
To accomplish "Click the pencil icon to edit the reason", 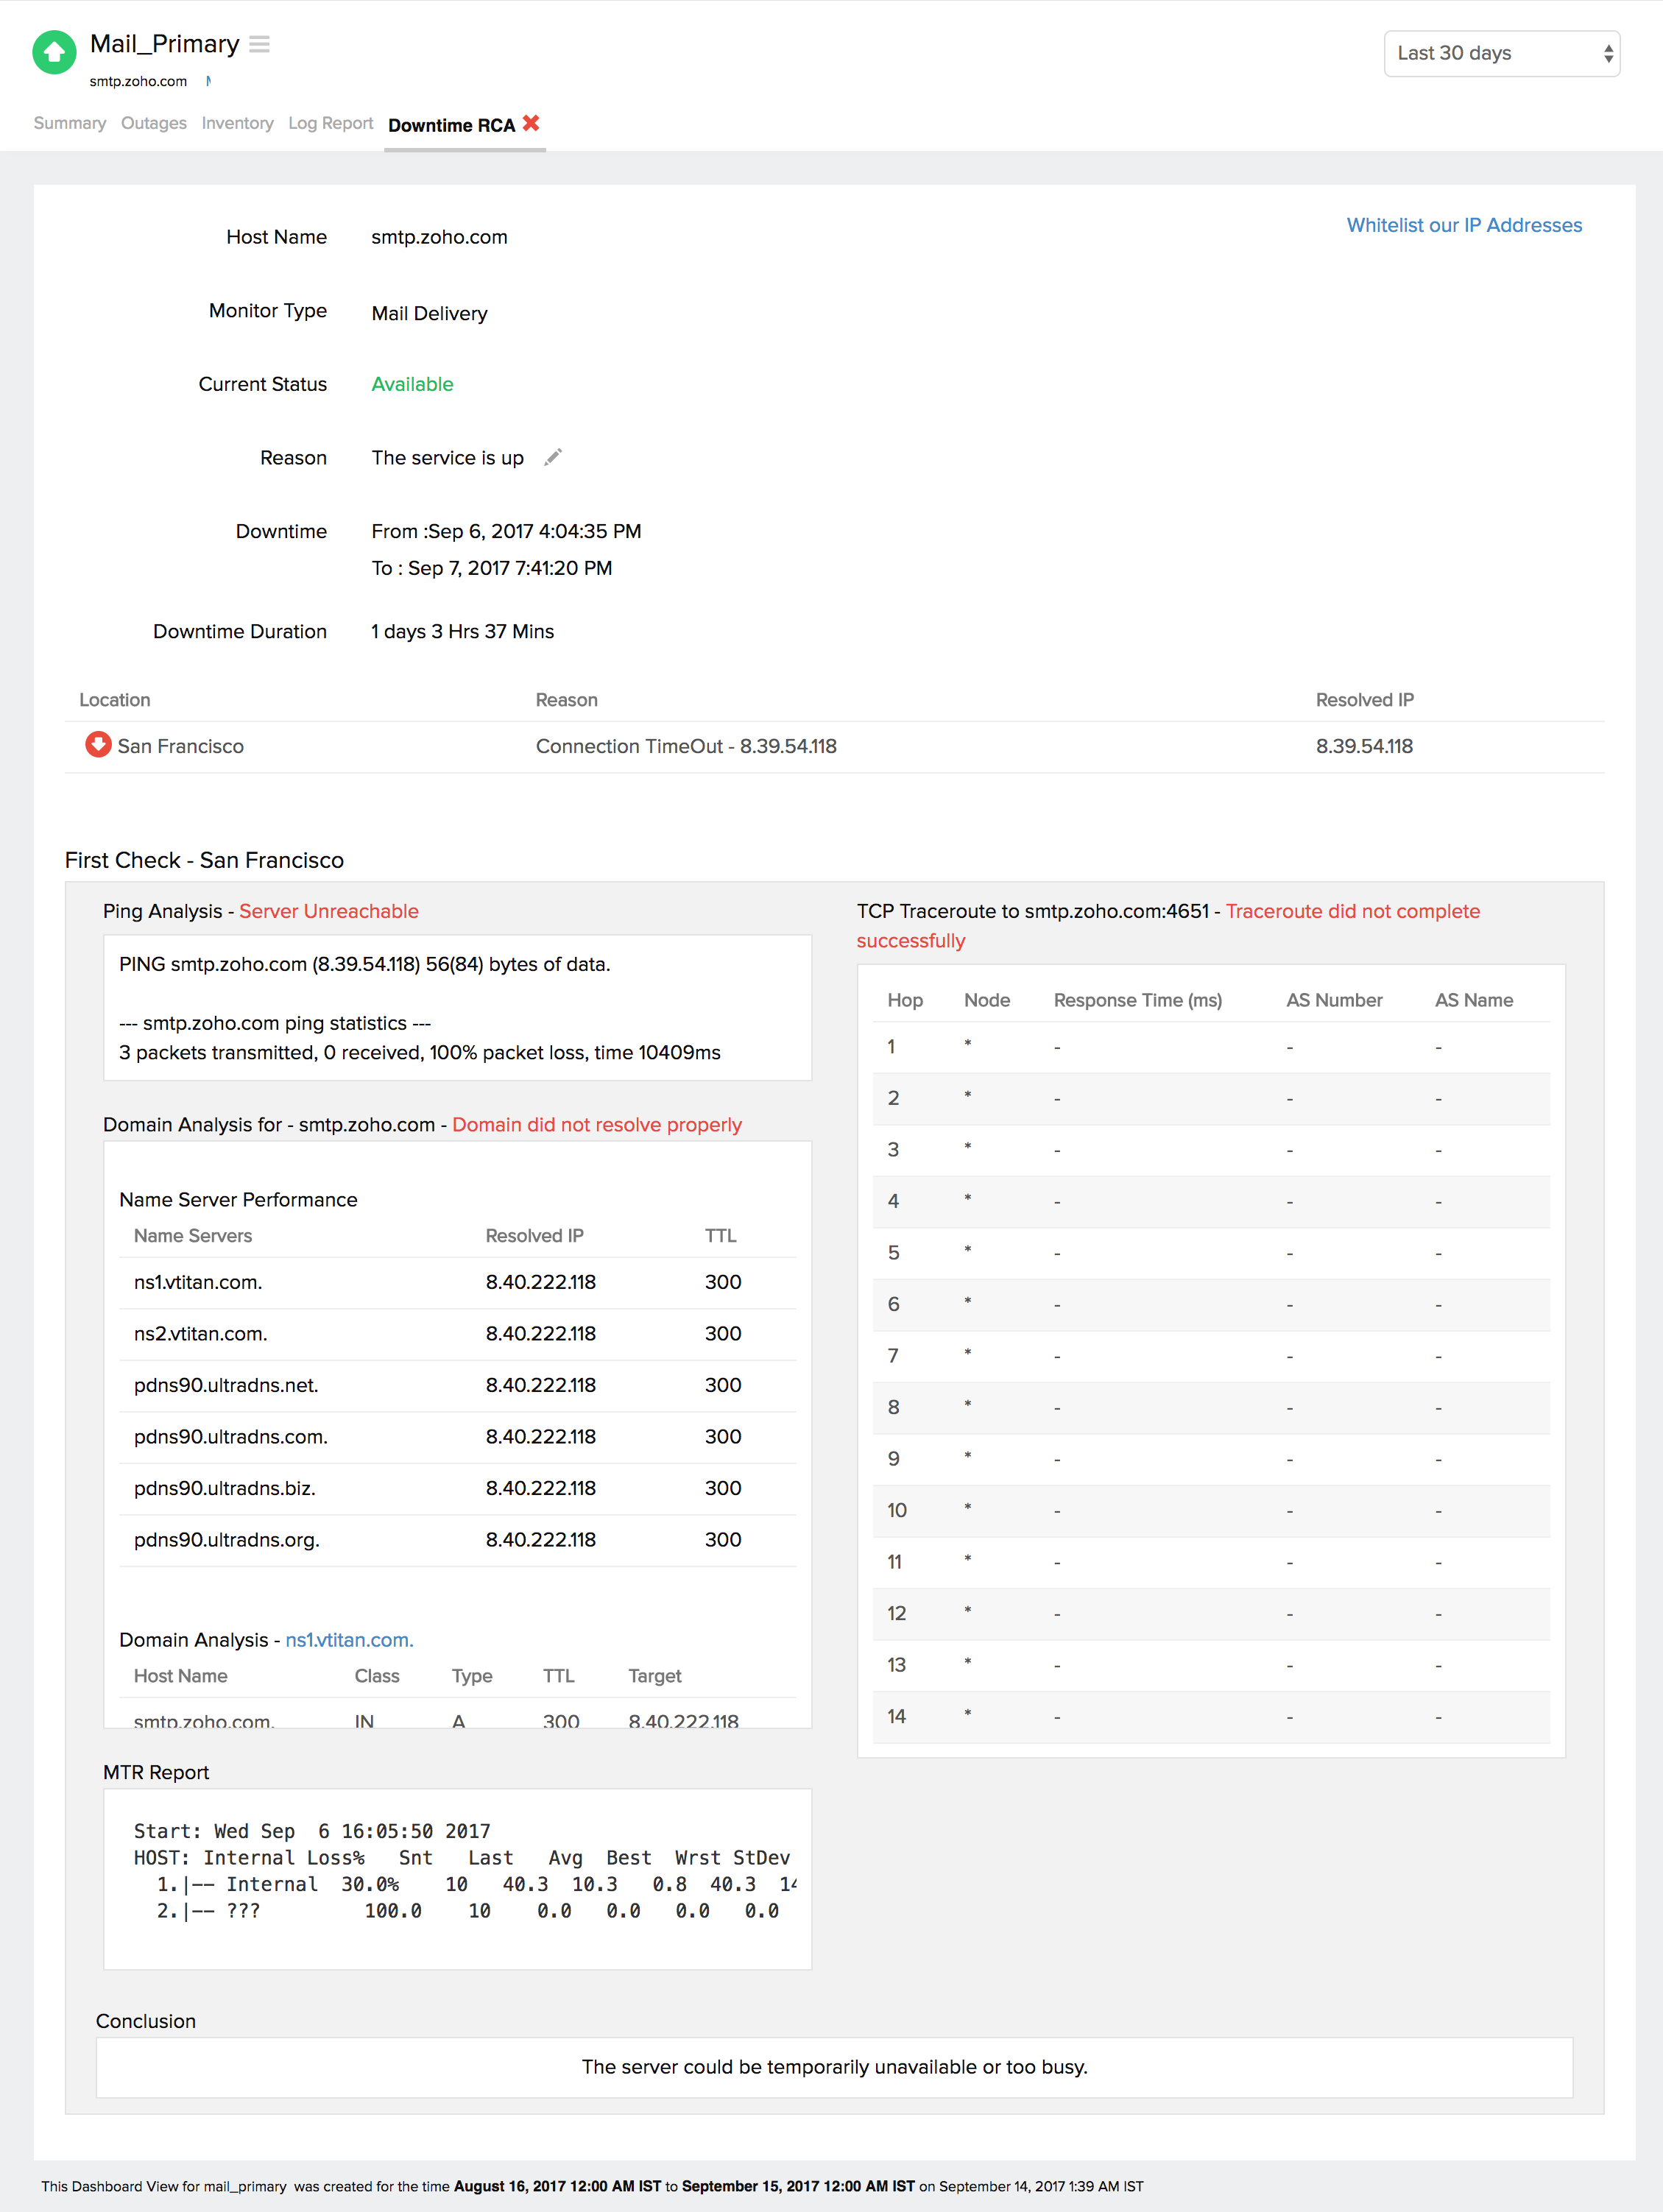I will (553, 457).
